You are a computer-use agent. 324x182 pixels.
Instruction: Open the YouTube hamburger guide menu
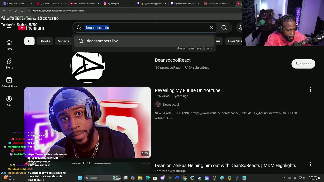tap(9, 28)
